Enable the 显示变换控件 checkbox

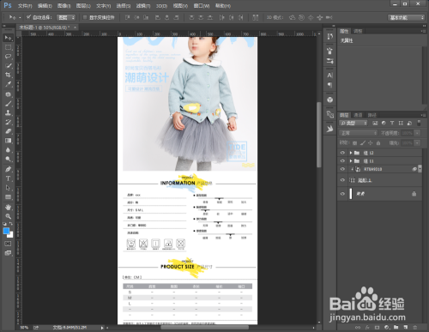click(85, 17)
